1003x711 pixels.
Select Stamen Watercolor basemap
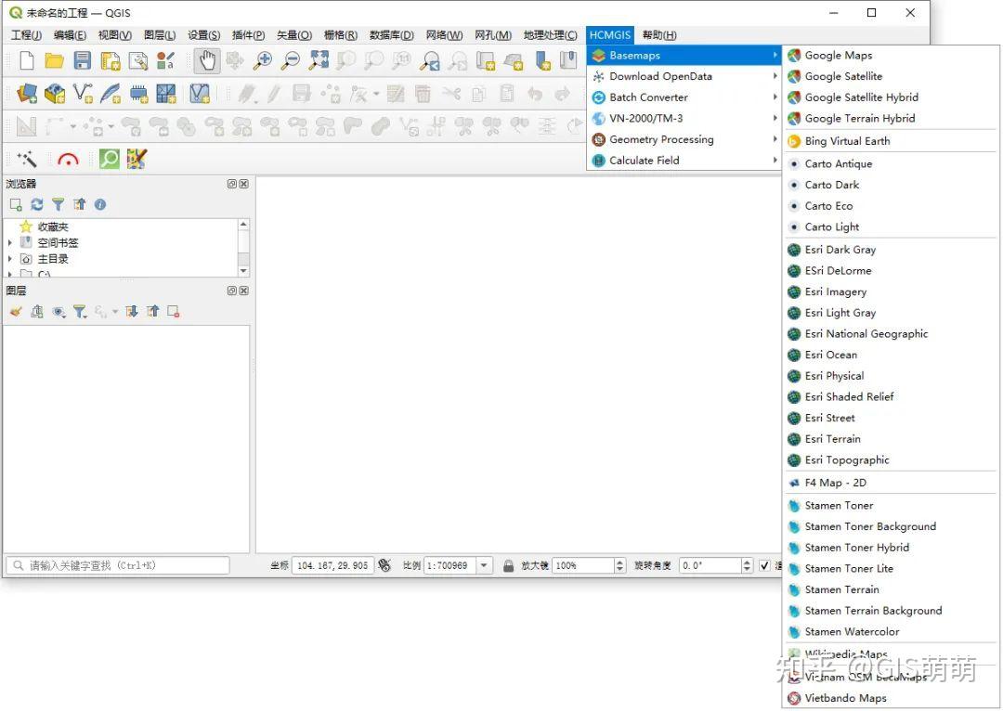[891, 632]
